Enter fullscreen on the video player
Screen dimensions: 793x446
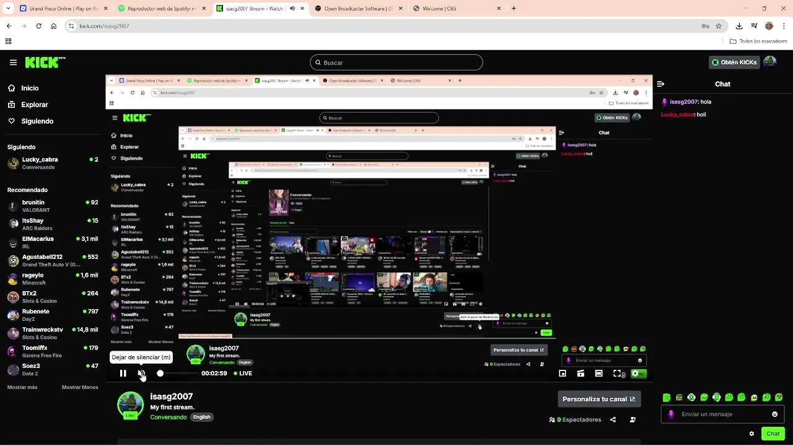(617, 374)
